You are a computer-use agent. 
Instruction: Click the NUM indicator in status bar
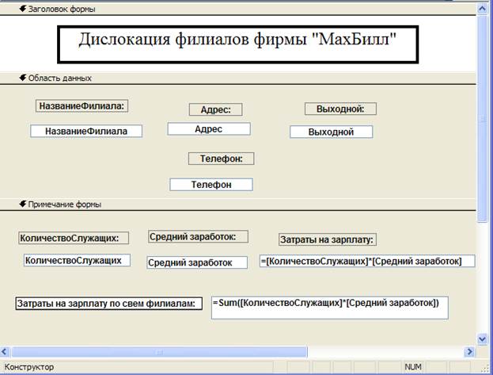click(x=413, y=367)
